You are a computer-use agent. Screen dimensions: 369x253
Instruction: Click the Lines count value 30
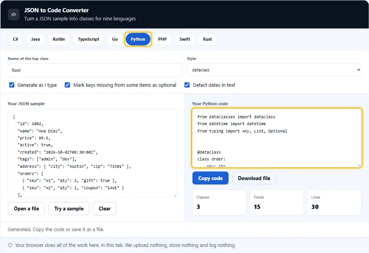click(315, 207)
